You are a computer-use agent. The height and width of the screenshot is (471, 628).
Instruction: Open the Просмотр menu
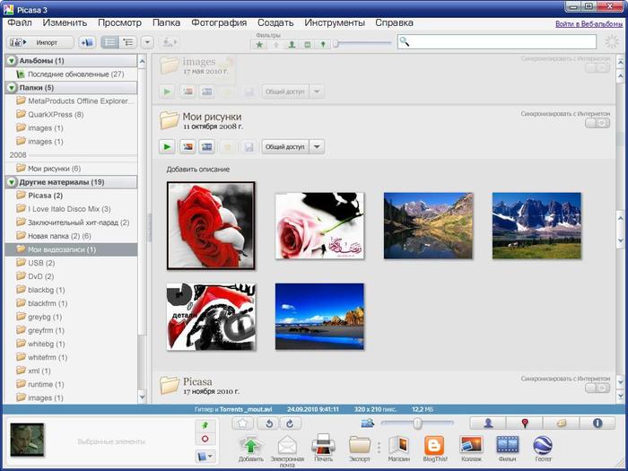click(119, 22)
